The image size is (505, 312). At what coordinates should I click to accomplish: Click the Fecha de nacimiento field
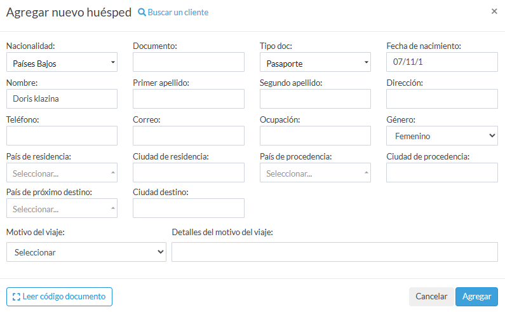441,62
